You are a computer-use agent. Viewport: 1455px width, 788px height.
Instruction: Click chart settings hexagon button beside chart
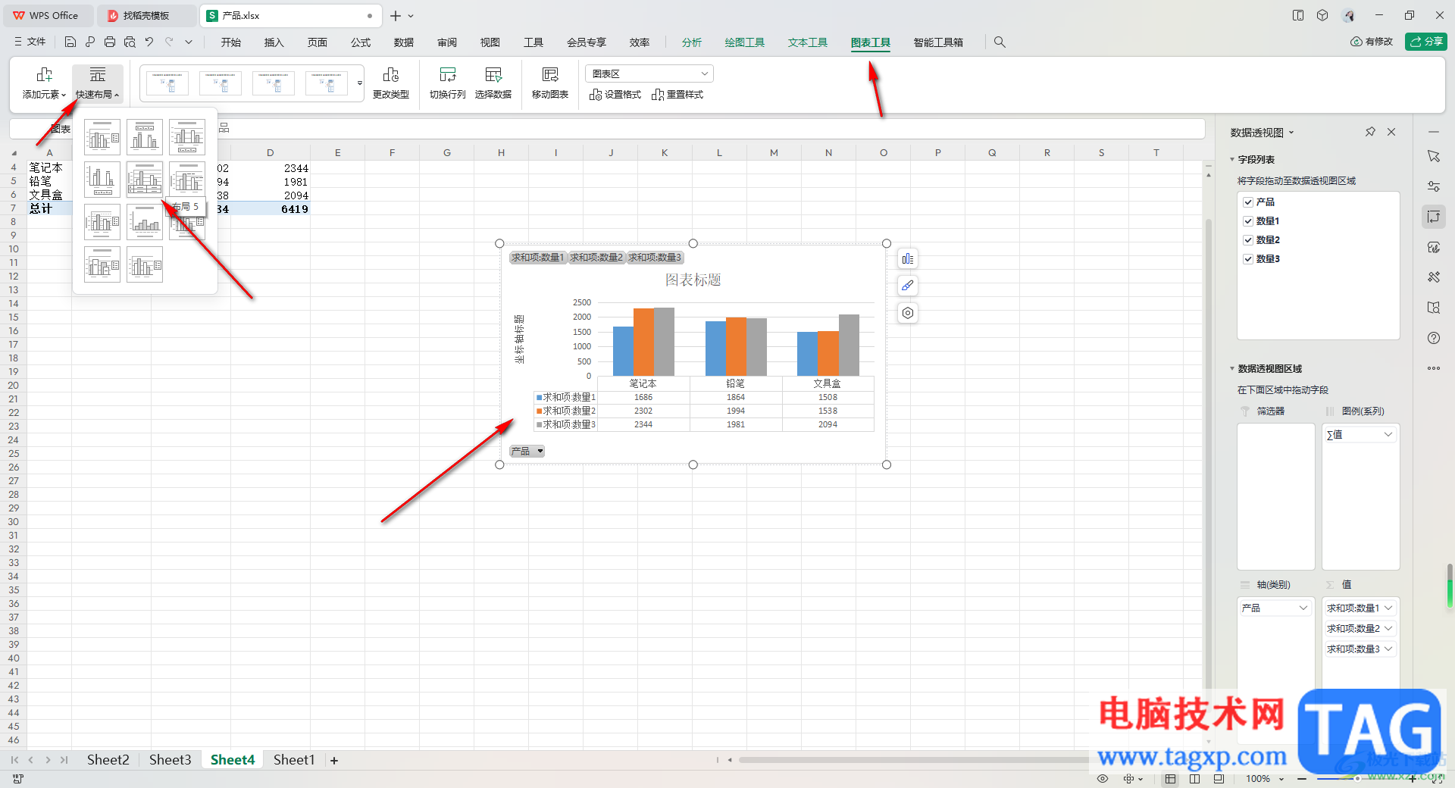907,313
